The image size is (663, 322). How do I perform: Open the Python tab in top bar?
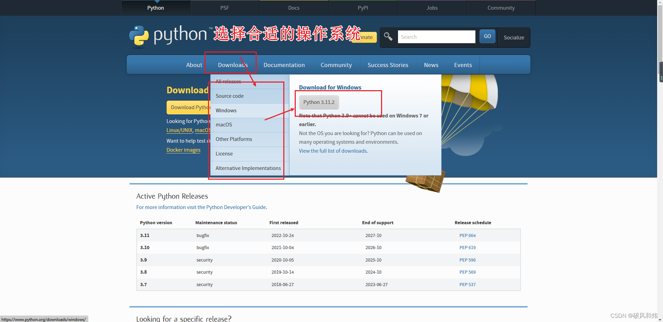click(x=156, y=8)
